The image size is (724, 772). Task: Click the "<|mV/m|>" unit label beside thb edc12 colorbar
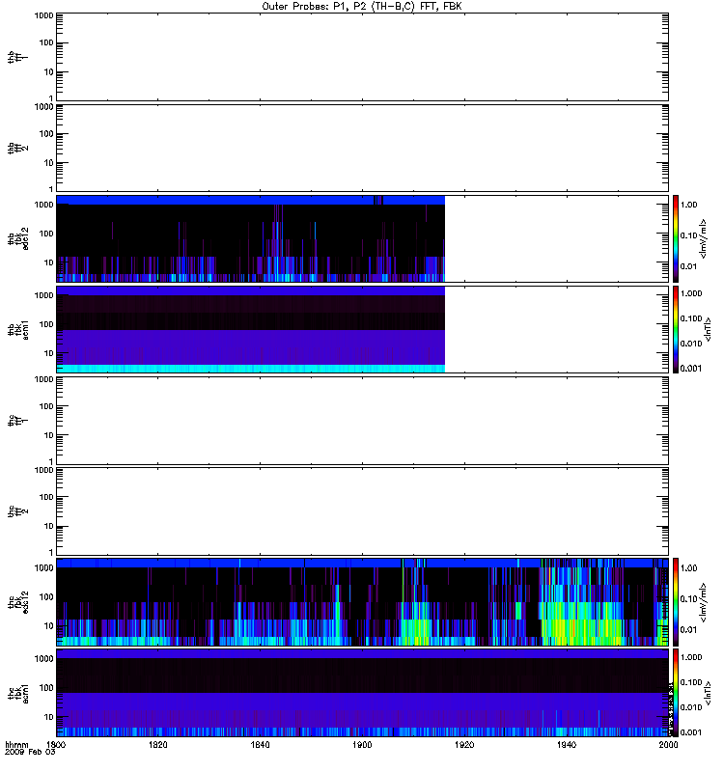pos(704,238)
